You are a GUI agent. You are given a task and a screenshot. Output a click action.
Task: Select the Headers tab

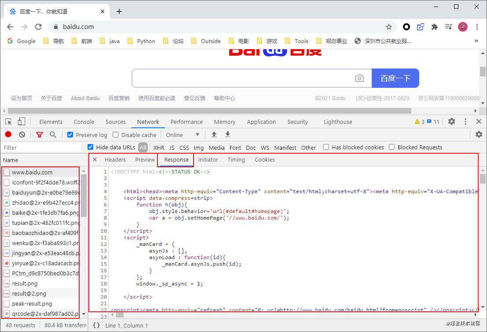(x=115, y=160)
